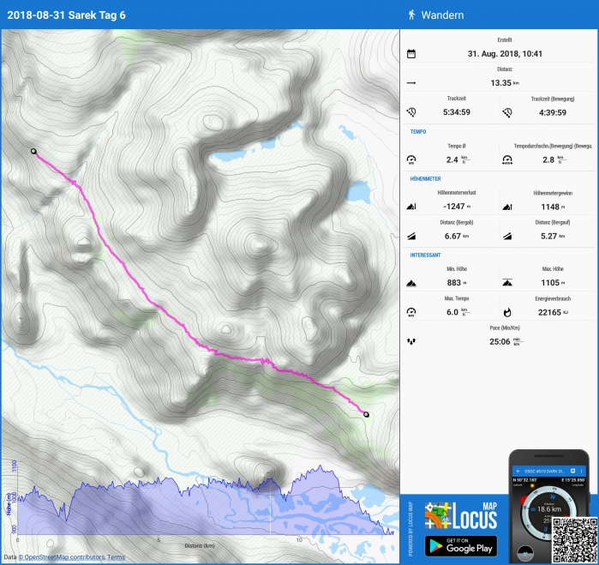Click the 'HÖHENMETER' section heading
Image resolution: width=599 pixels, height=565 pixels.
(x=425, y=178)
